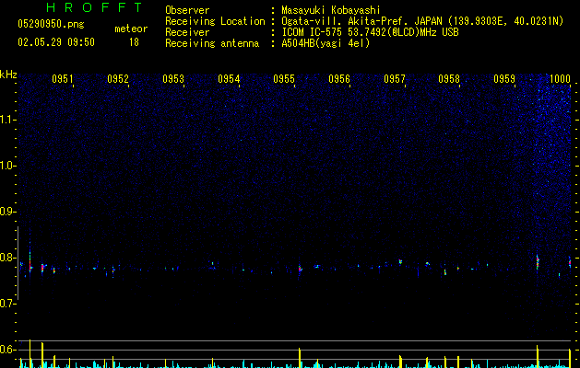Viewport: 580px width, 368px height.
Task: Click the meteor count 18
Action: (x=134, y=42)
